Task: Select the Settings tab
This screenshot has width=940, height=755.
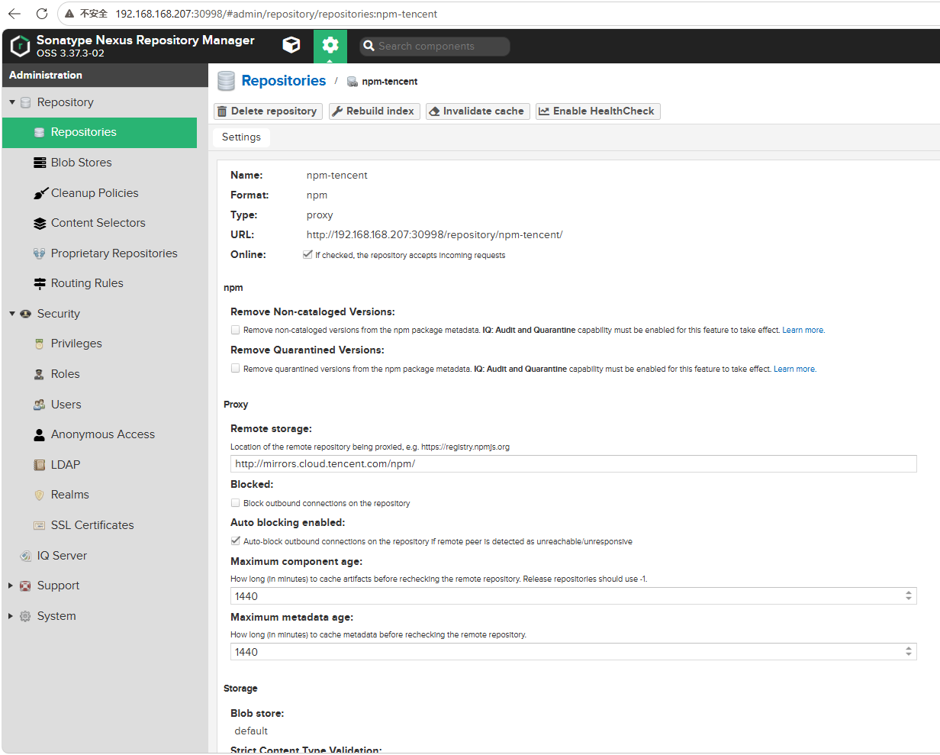Action: pos(241,137)
